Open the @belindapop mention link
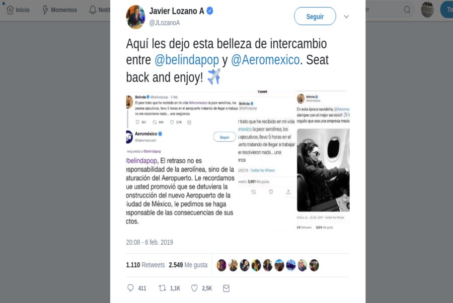 (x=187, y=60)
